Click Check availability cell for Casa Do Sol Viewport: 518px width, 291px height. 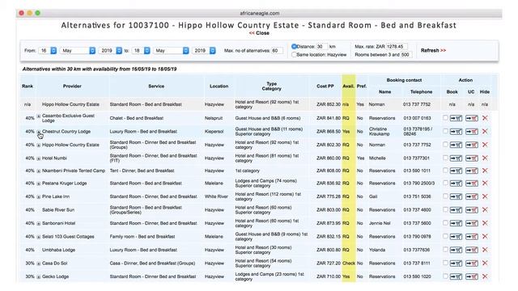(349, 264)
